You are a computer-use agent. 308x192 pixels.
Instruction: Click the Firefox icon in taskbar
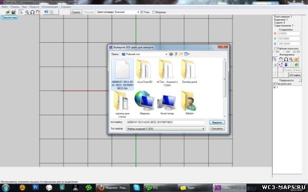click(103, 187)
